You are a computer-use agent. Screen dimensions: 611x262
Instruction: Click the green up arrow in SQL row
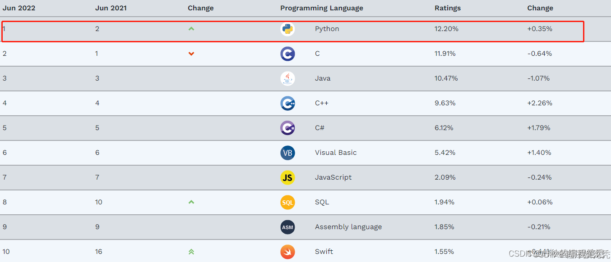[x=191, y=202]
